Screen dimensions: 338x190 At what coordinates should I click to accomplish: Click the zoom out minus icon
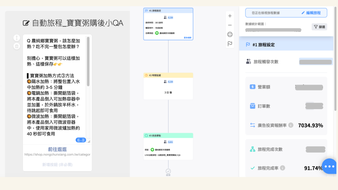pos(230,25)
